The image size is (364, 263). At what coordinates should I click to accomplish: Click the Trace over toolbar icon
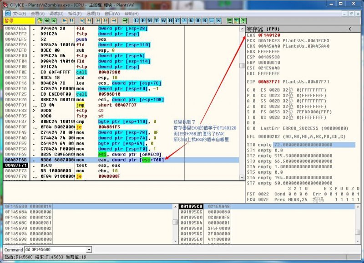(x=106, y=21)
